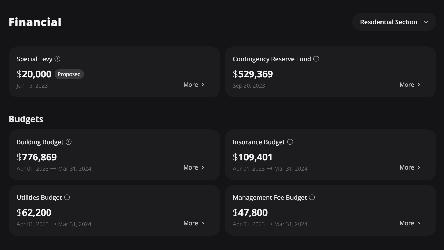The width and height of the screenshot is (444, 250).
Task: Click the Insurance Budget info icon
Action: pyautogui.click(x=290, y=142)
